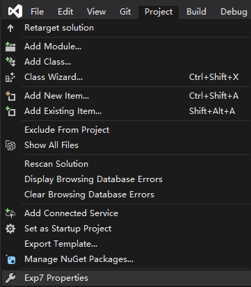Open the File menu

(x=37, y=12)
